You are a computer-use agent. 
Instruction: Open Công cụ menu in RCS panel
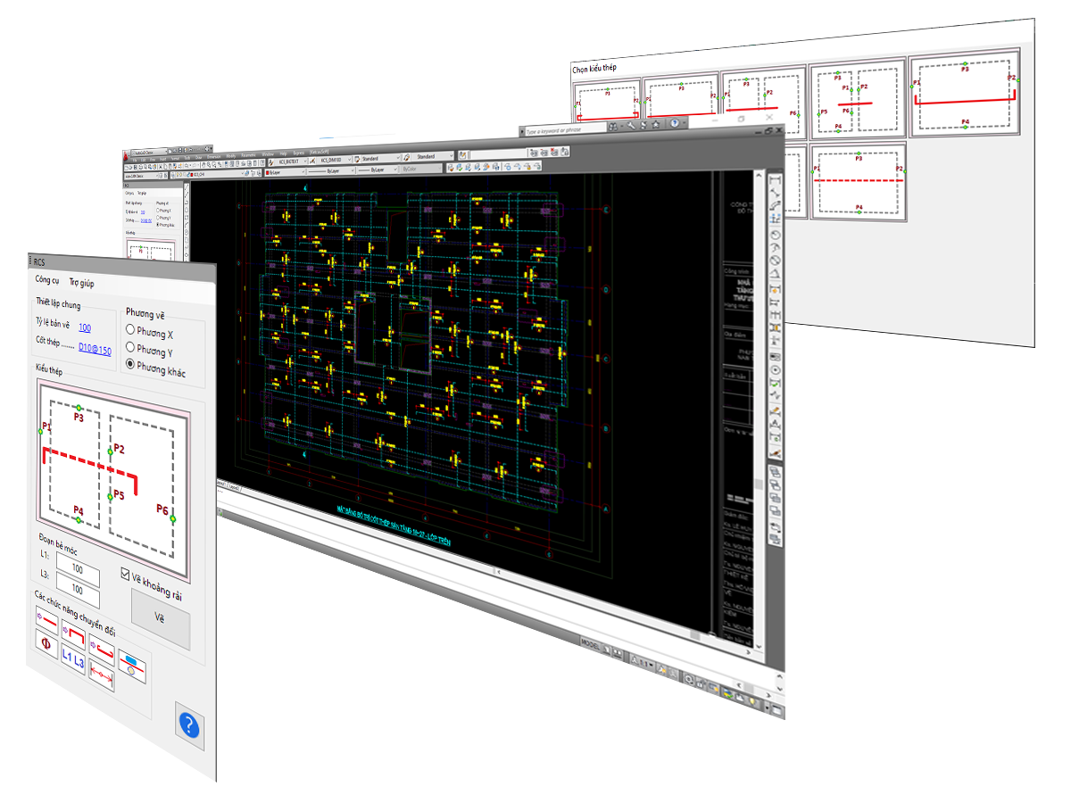pos(46,280)
